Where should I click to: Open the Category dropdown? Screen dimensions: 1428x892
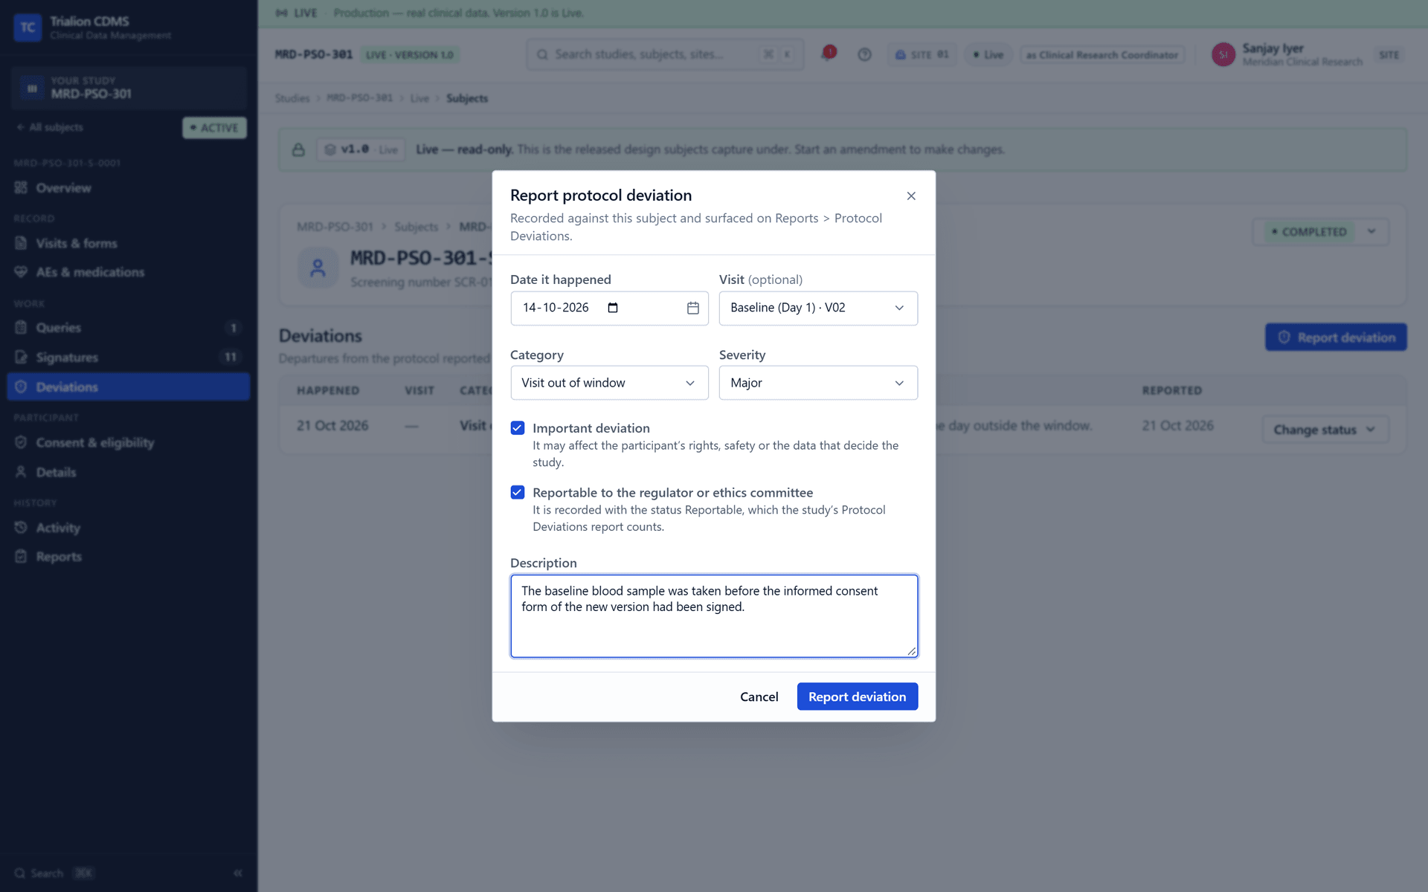pos(609,383)
